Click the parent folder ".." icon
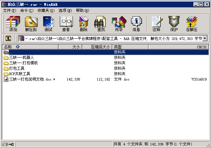The image size is (211, 148). point(6,52)
